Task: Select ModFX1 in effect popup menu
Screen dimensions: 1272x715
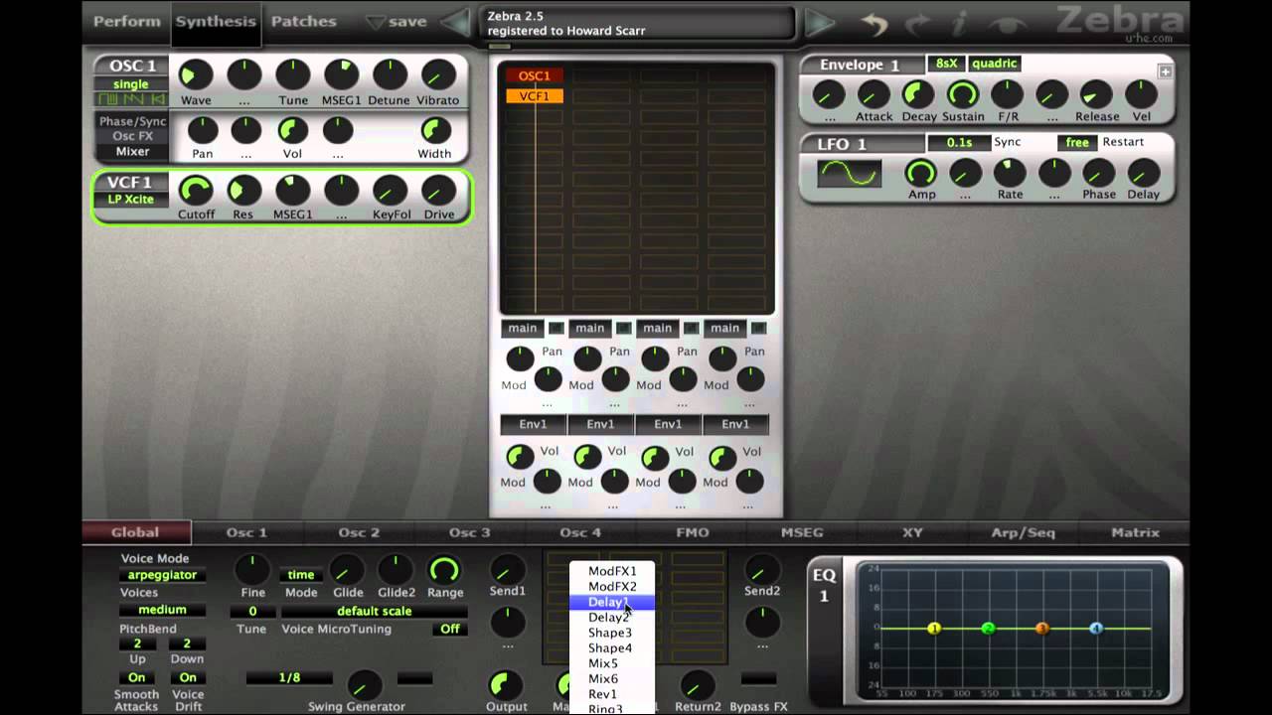Action: click(611, 571)
